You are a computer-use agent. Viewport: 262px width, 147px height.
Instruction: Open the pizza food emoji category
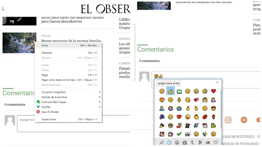click(x=200, y=143)
